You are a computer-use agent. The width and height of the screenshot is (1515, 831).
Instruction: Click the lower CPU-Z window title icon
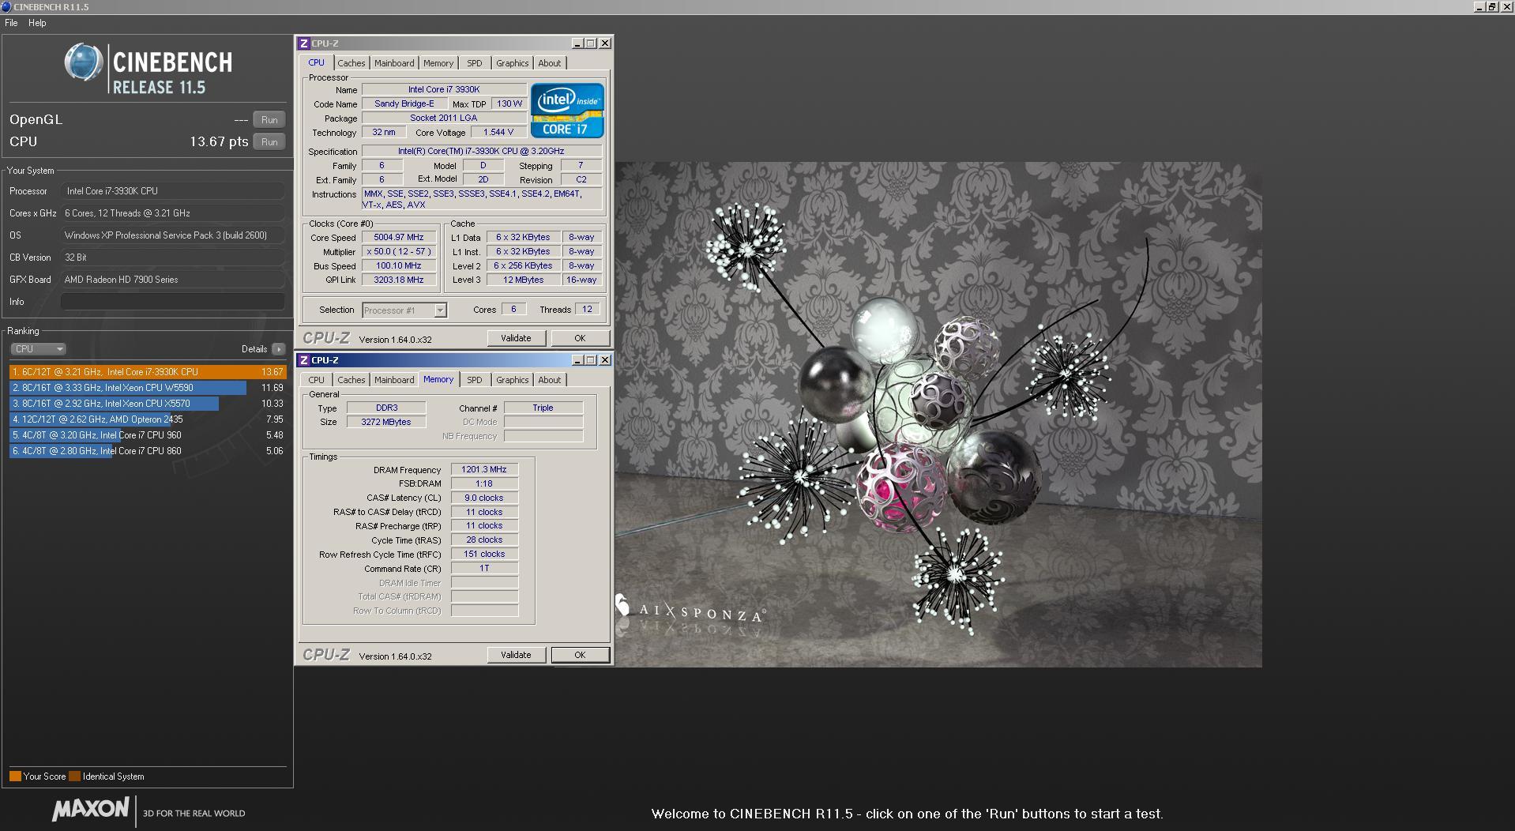304,360
